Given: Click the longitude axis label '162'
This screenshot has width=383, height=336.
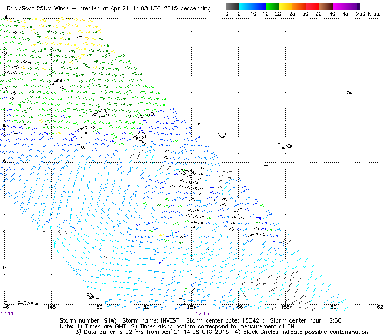Looking at the screenshot, I should point(379,307).
